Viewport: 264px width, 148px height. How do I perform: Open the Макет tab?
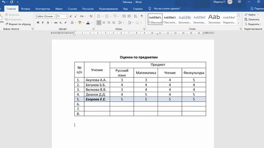[59, 9]
